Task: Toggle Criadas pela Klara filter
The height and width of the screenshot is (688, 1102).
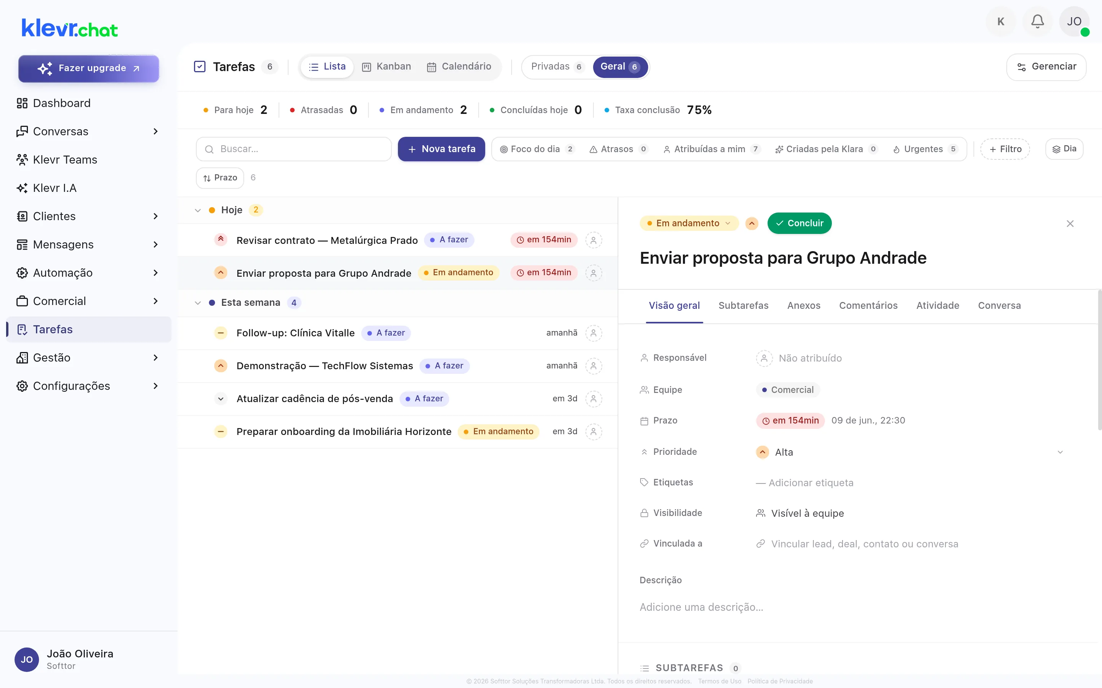Action: pos(826,149)
